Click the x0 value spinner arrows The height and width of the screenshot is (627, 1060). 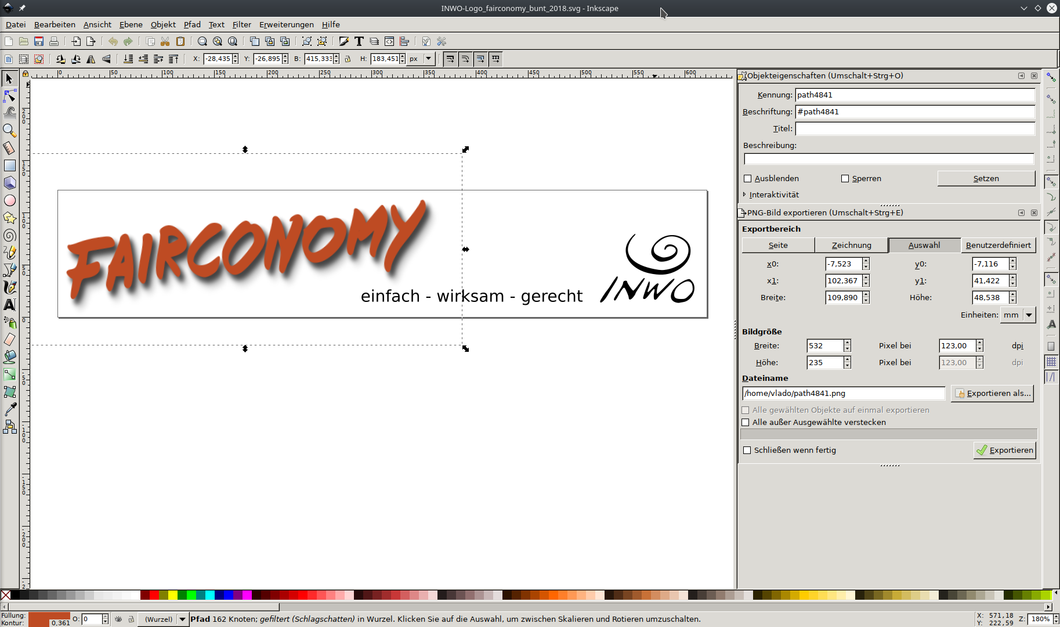pos(866,264)
